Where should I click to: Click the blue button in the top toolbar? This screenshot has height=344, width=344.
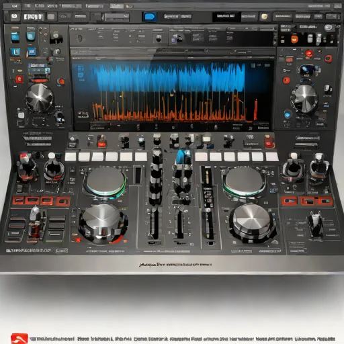tap(150, 17)
